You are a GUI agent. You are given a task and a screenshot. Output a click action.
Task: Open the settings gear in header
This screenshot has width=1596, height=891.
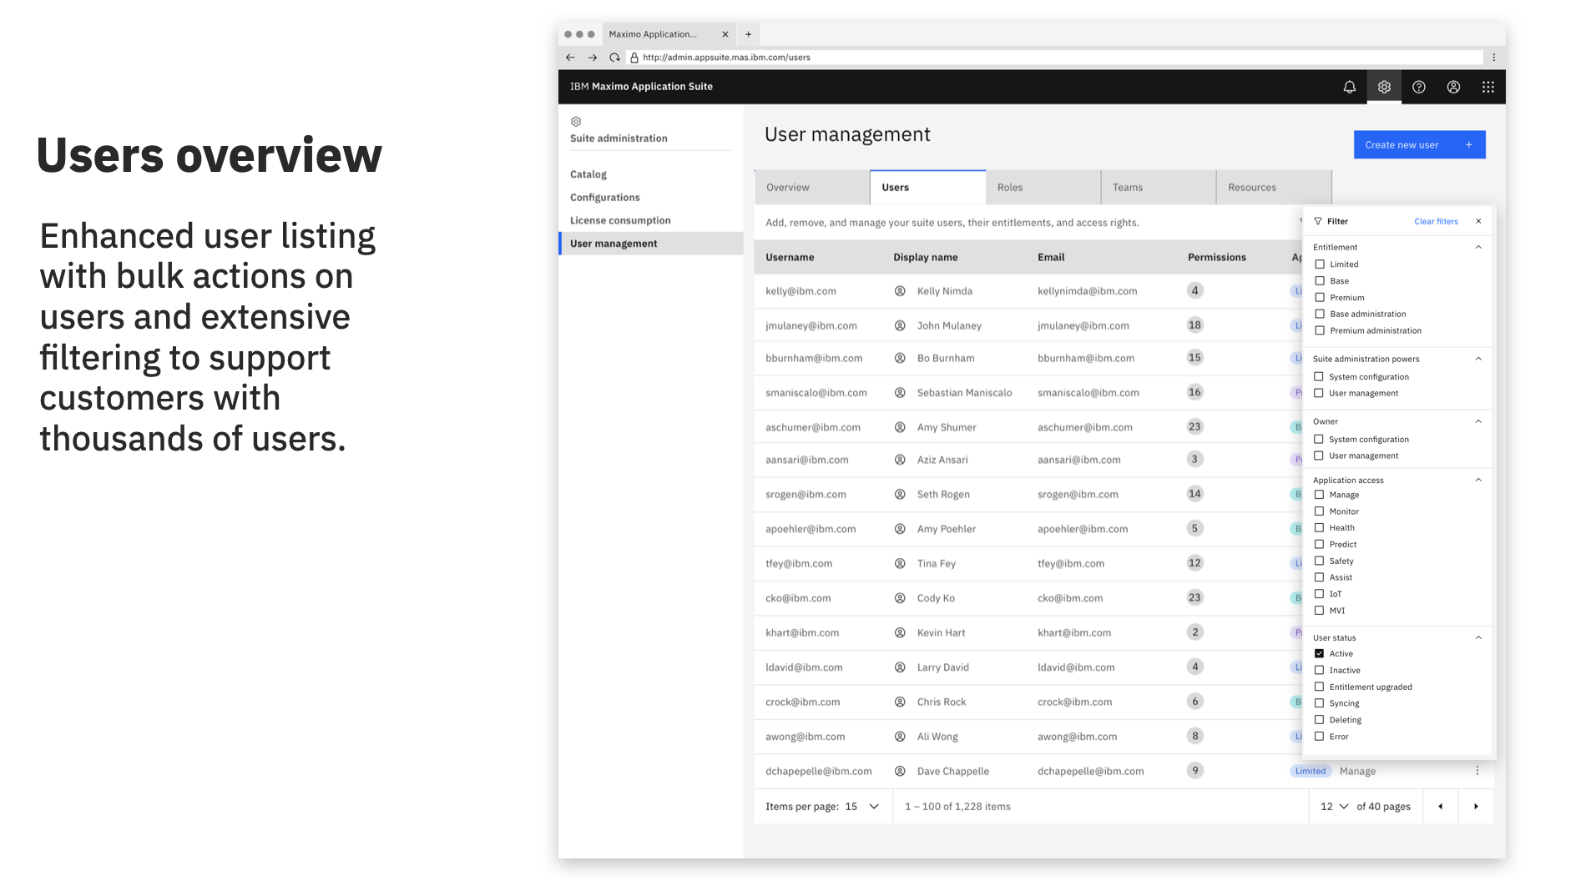[1384, 87]
